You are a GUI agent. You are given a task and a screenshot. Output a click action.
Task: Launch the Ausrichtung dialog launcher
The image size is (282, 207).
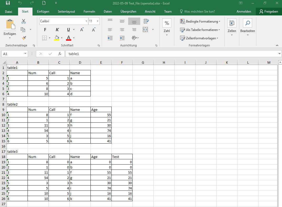pos(156,46)
